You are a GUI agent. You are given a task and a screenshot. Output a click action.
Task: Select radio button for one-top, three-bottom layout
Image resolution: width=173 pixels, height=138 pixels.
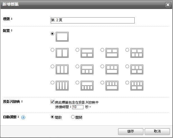(77, 66)
